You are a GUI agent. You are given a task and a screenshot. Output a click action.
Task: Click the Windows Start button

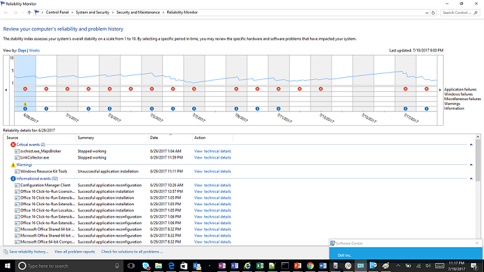point(8,266)
